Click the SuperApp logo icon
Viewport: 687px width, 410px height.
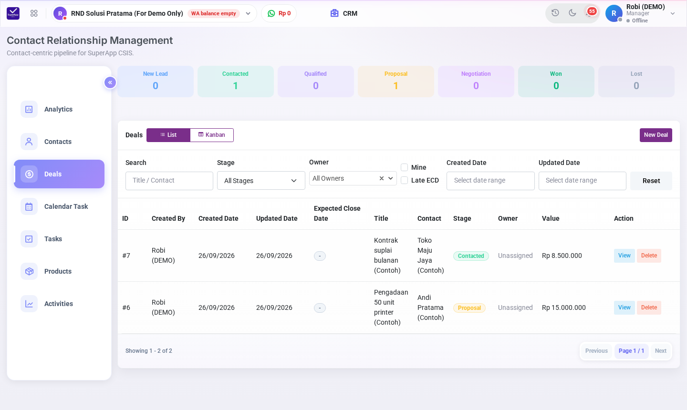coord(13,13)
